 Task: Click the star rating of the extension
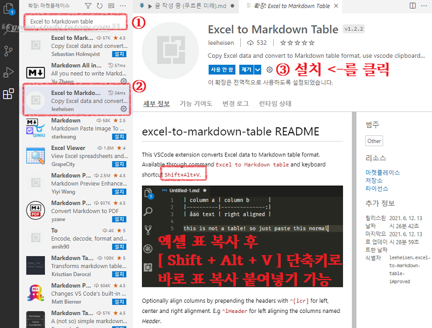point(298,43)
